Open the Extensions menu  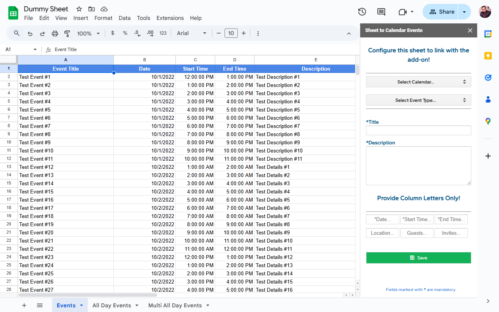pos(170,18)
